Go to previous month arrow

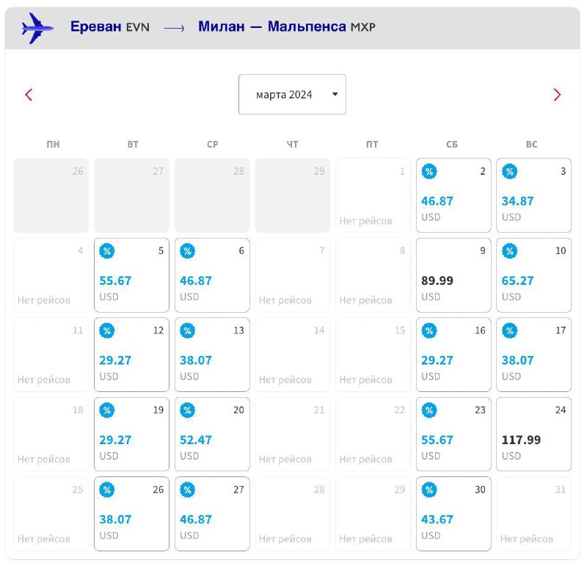point(29,95)
